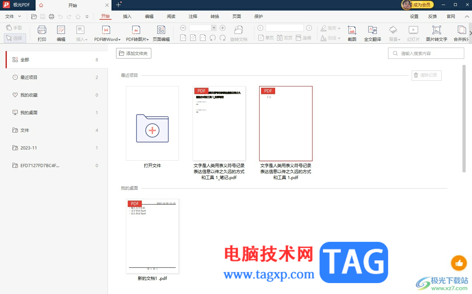Click the open file folder icon

coord(34,17)
